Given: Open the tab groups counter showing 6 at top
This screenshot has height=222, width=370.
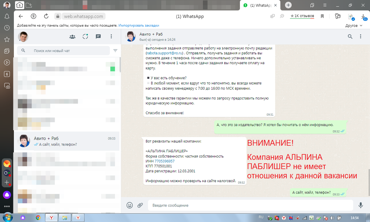Looking at the screenshot, I should point(19,5).
